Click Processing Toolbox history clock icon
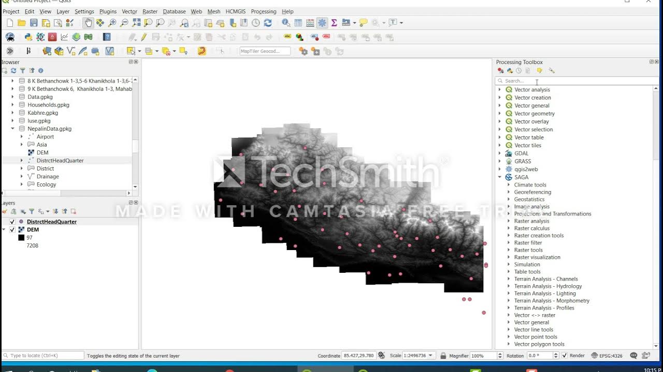The width and height of the screenshot is (663, 372). [x=518, y=71]
